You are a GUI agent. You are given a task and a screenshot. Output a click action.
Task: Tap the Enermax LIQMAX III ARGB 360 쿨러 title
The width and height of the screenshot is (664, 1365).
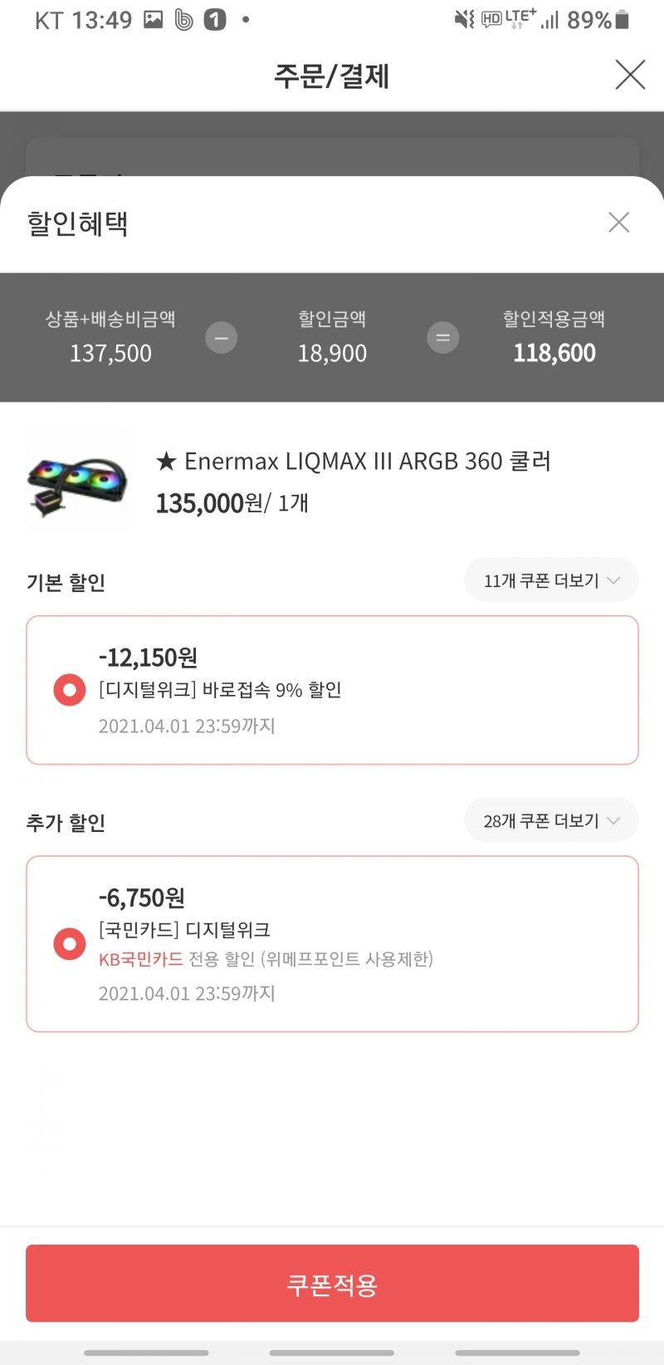pos(368,461)
